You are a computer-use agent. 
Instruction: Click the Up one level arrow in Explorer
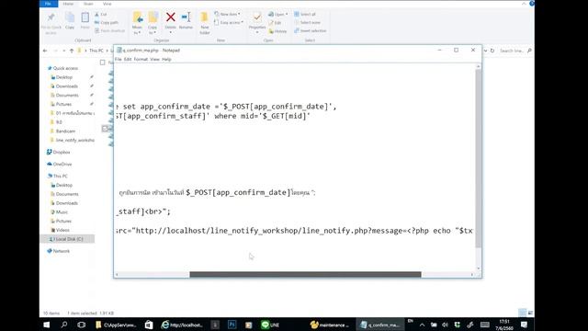72,51
